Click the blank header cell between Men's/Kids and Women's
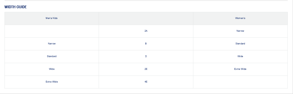This screenshot has height=94, width=293. coord(146,18)
